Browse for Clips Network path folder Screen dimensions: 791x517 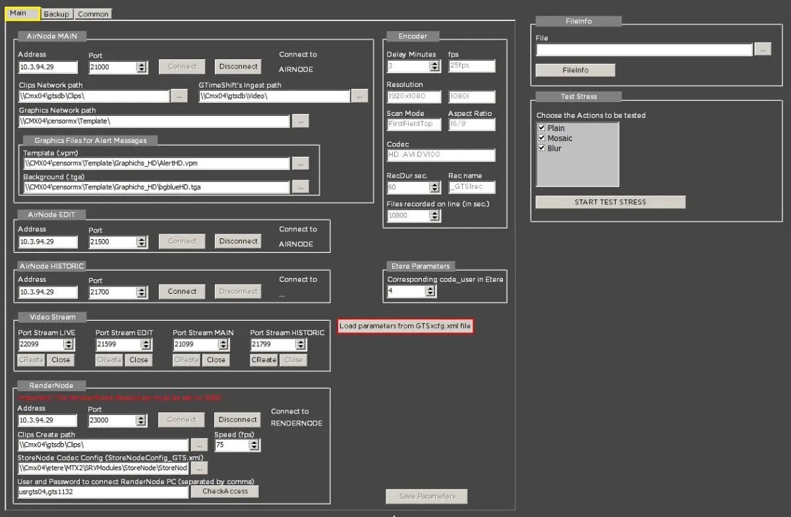coord(179,96)
